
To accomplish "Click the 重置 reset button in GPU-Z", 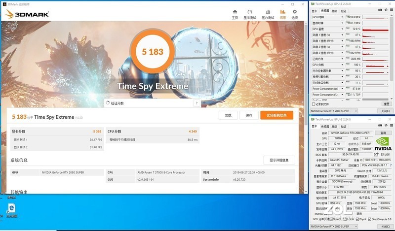I will 387,104.
